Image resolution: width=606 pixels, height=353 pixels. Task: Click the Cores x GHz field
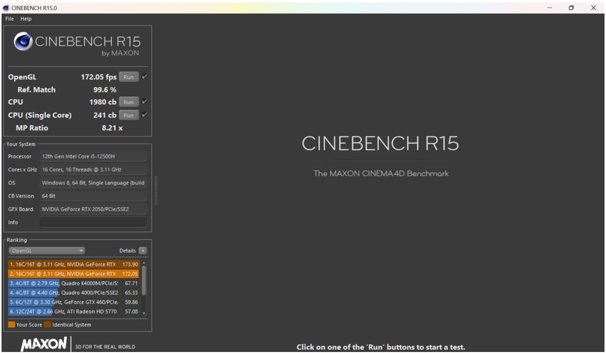93,169
